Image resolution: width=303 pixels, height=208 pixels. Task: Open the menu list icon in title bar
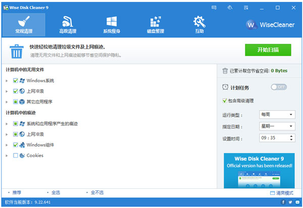click(x=246, y=8)
